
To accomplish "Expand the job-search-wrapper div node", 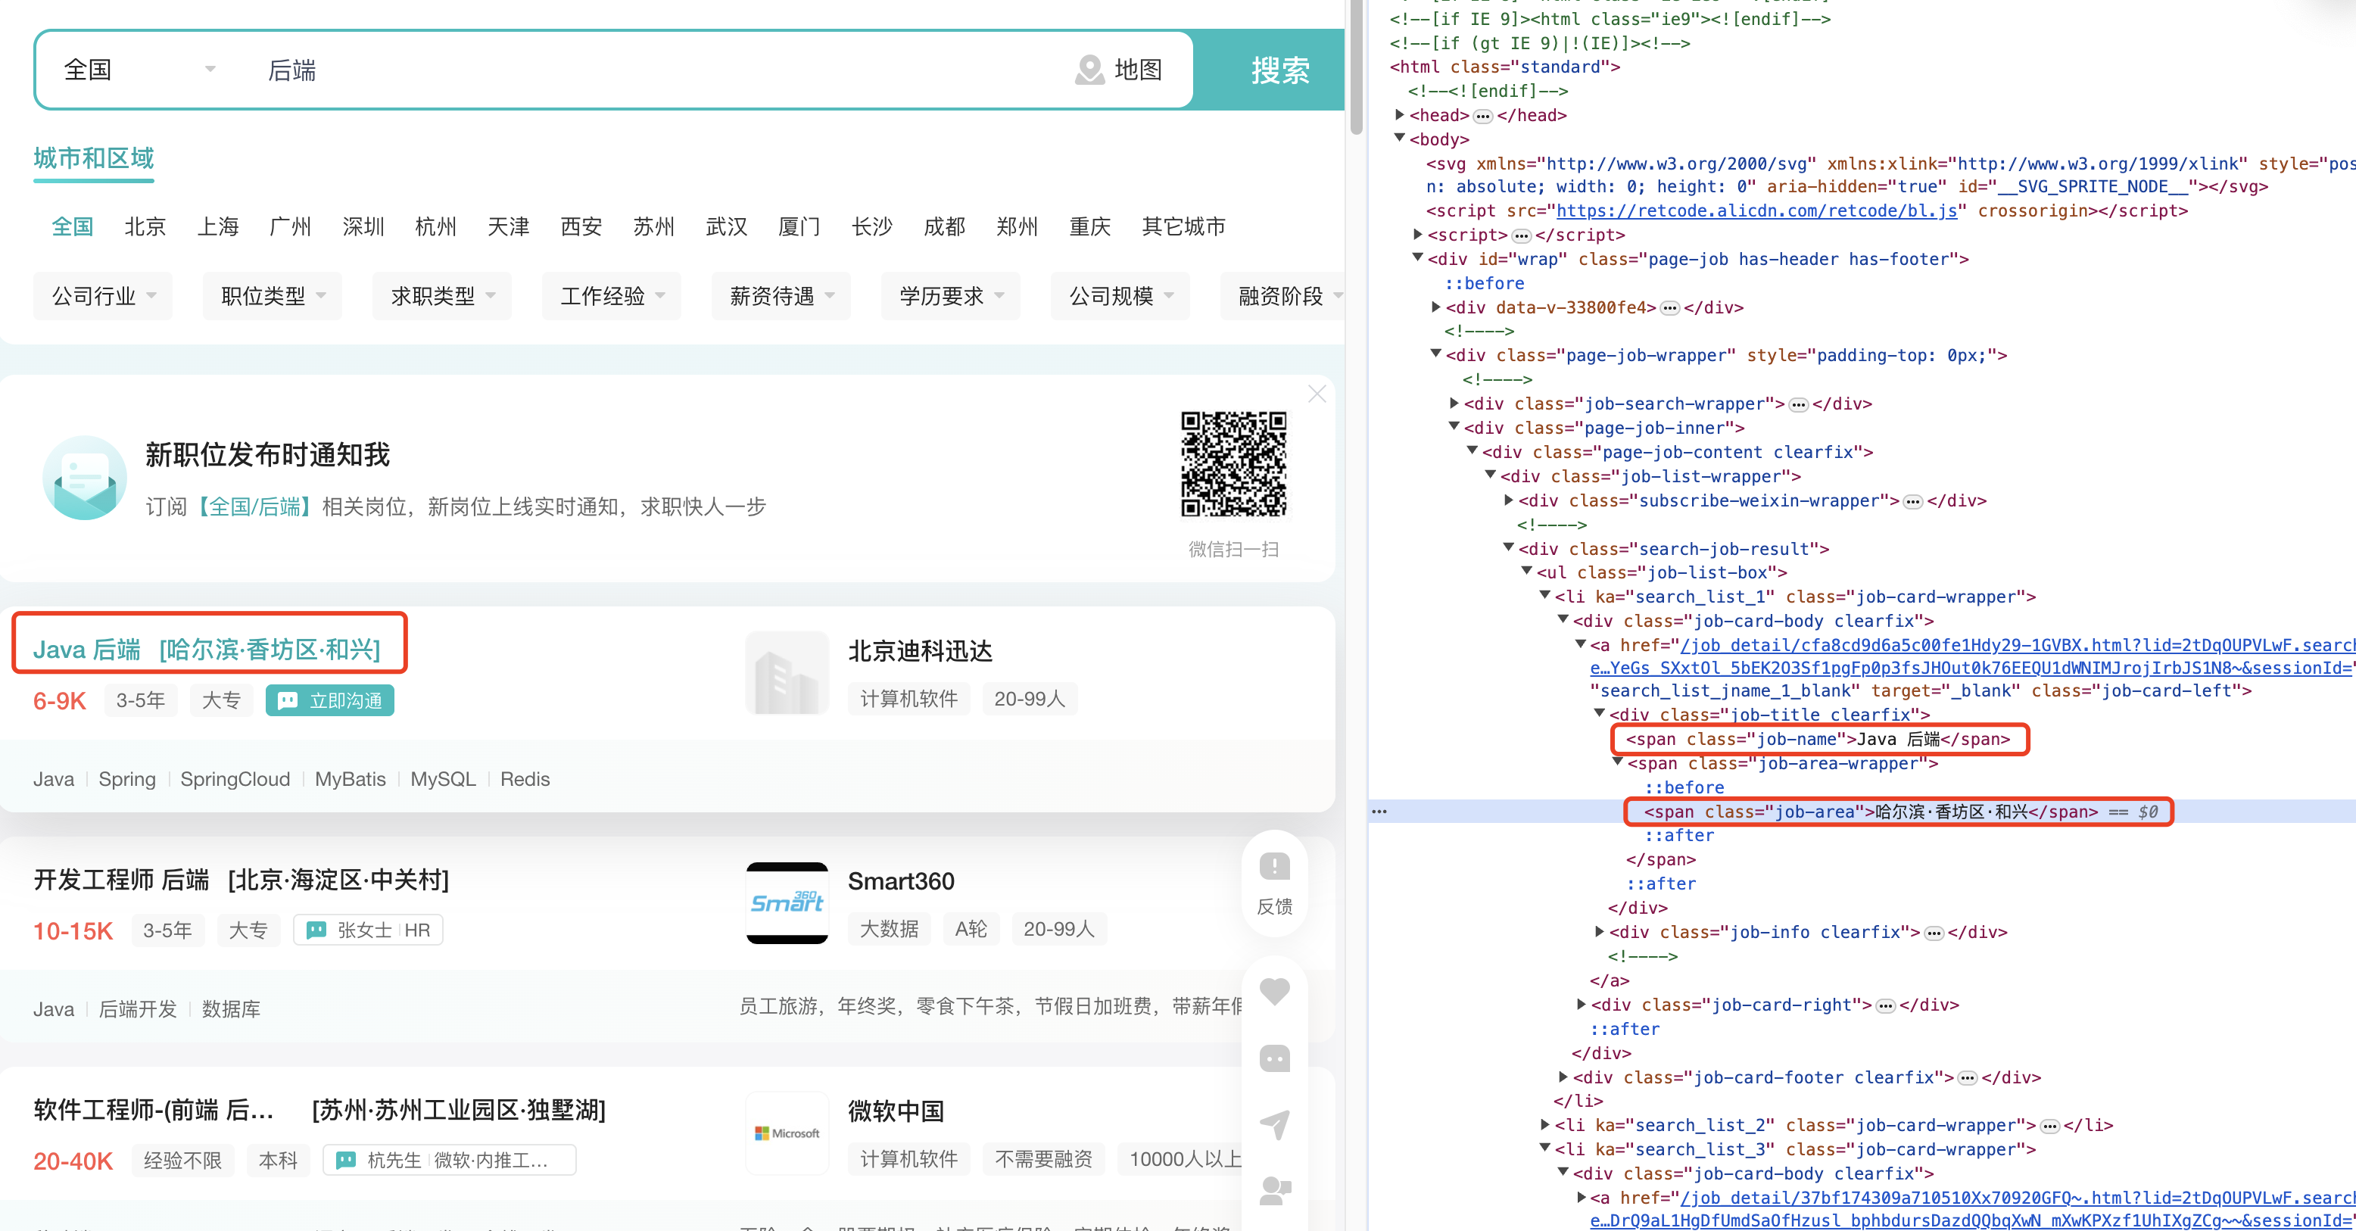I will tap(1454, 403).
